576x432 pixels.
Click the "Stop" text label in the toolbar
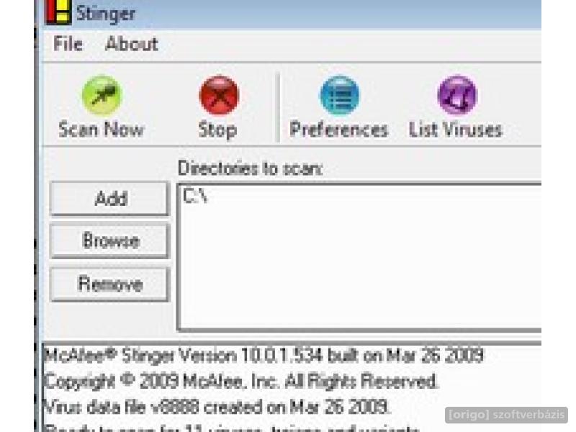(x=217, y=130)
